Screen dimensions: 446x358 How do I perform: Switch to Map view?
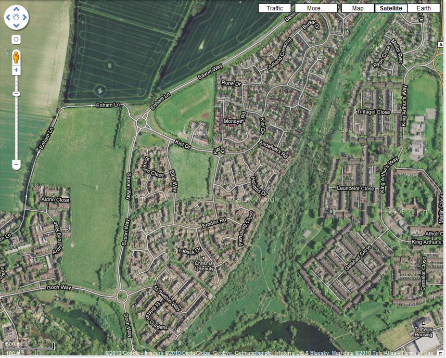358,8
